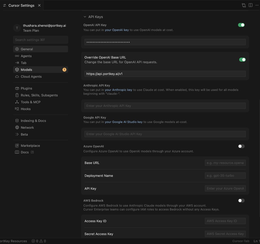Select the Models settings item
This screenshot has height=244, width=260.
coord(41,70)
